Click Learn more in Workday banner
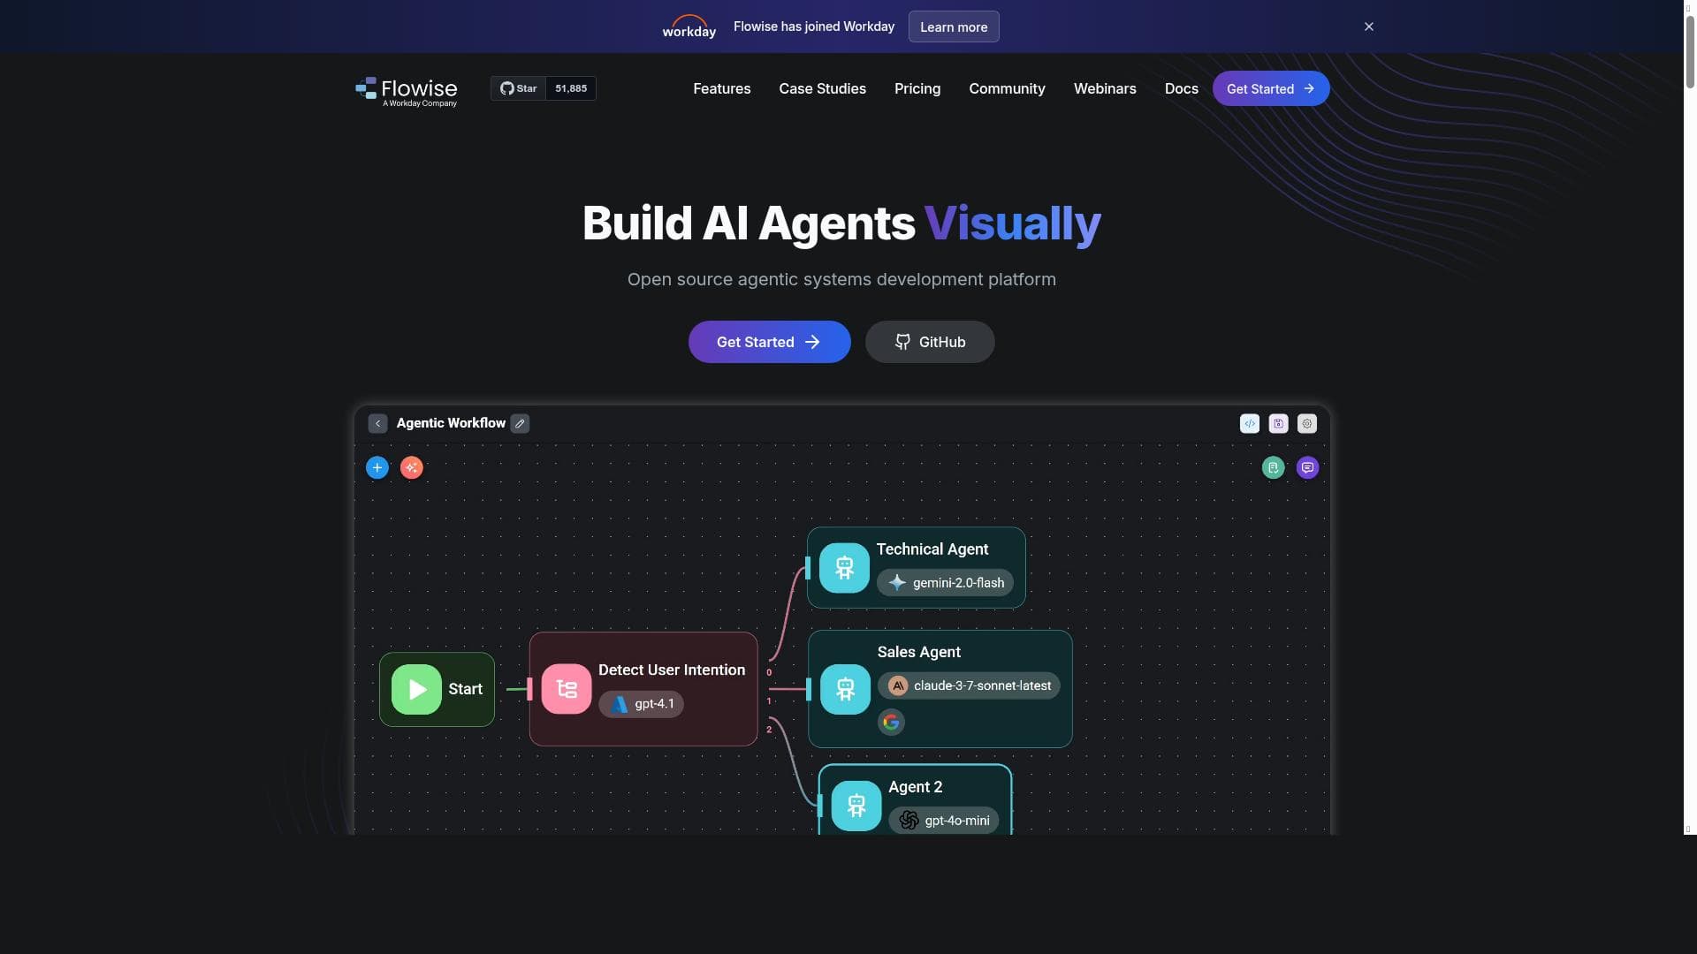Image resolution: width=1697 pixels, height=954 pixels. [954, 26]
